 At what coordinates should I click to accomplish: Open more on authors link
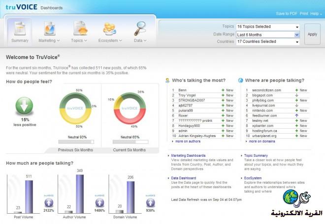coord(188,141)
